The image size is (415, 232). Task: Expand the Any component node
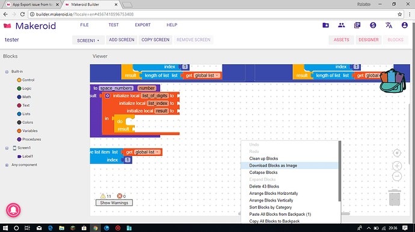pyautogui.click(x=7, y=165)
